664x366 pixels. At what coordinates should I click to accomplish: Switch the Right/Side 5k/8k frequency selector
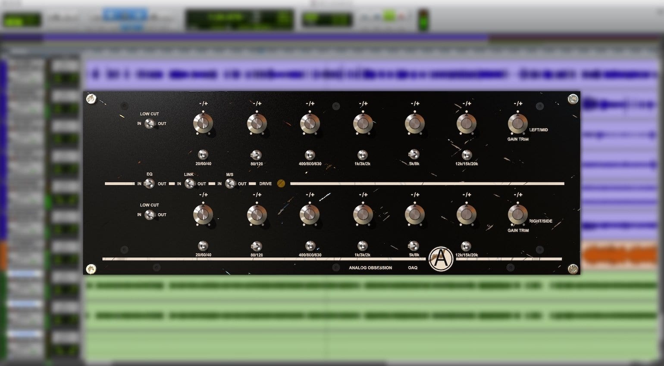coord(413,246)
